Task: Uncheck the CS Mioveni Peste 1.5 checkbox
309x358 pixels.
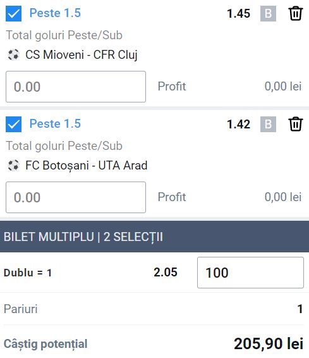Action: (x=13, y=14)
